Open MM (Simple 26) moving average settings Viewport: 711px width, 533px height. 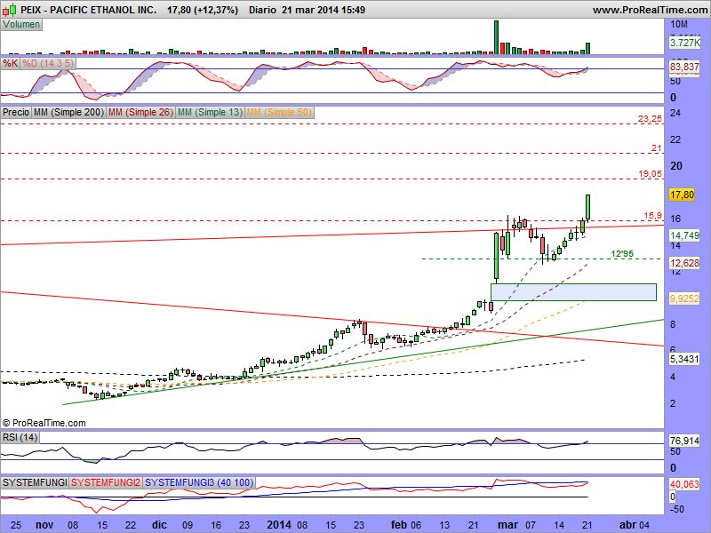coord(140,112)
